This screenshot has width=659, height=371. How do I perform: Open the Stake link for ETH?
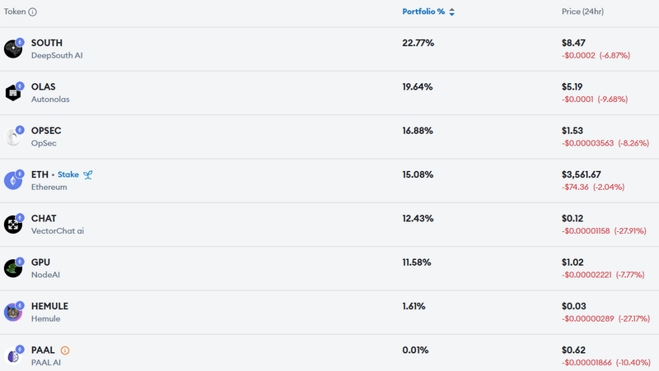coord(68,174)
